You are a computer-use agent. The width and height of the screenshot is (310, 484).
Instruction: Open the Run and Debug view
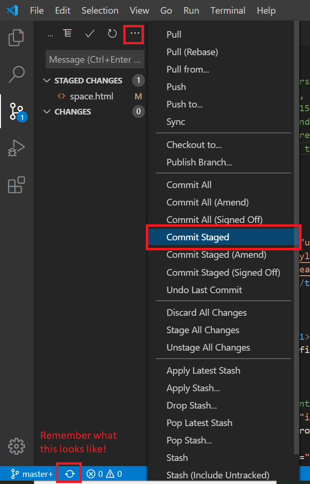tap(16, 148)
